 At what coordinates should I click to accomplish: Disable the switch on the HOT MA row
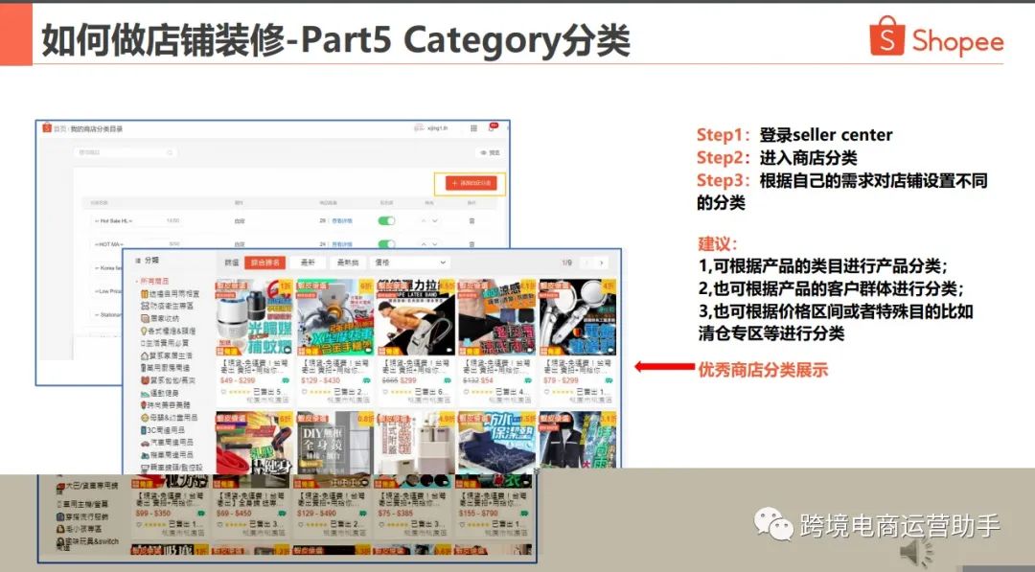pyautogui.click(x=384, y=241)
